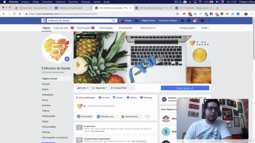Bookmark page with star icon
Screen dimensions: 255x143
pyautogui.click(x=177, y=14)
